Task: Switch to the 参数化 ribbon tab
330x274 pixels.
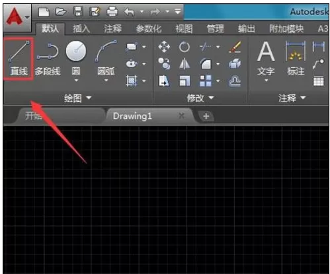Action: click(x=149, y=28)
